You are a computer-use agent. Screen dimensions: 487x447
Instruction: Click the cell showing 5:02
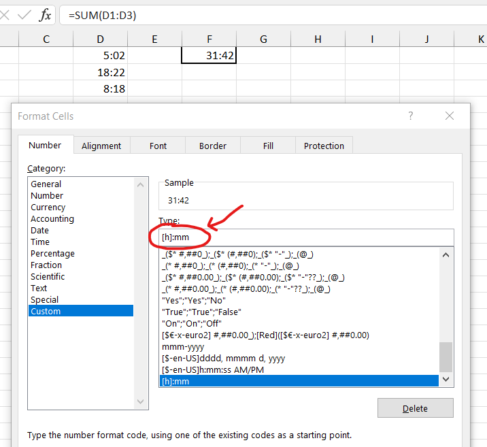click(x=100, y=55)
